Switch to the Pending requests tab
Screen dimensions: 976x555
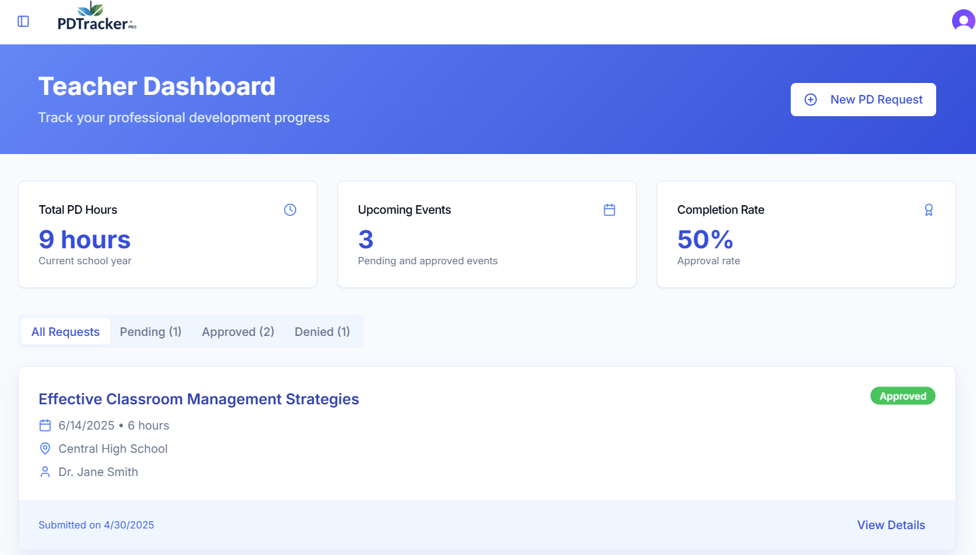(151, 331)
